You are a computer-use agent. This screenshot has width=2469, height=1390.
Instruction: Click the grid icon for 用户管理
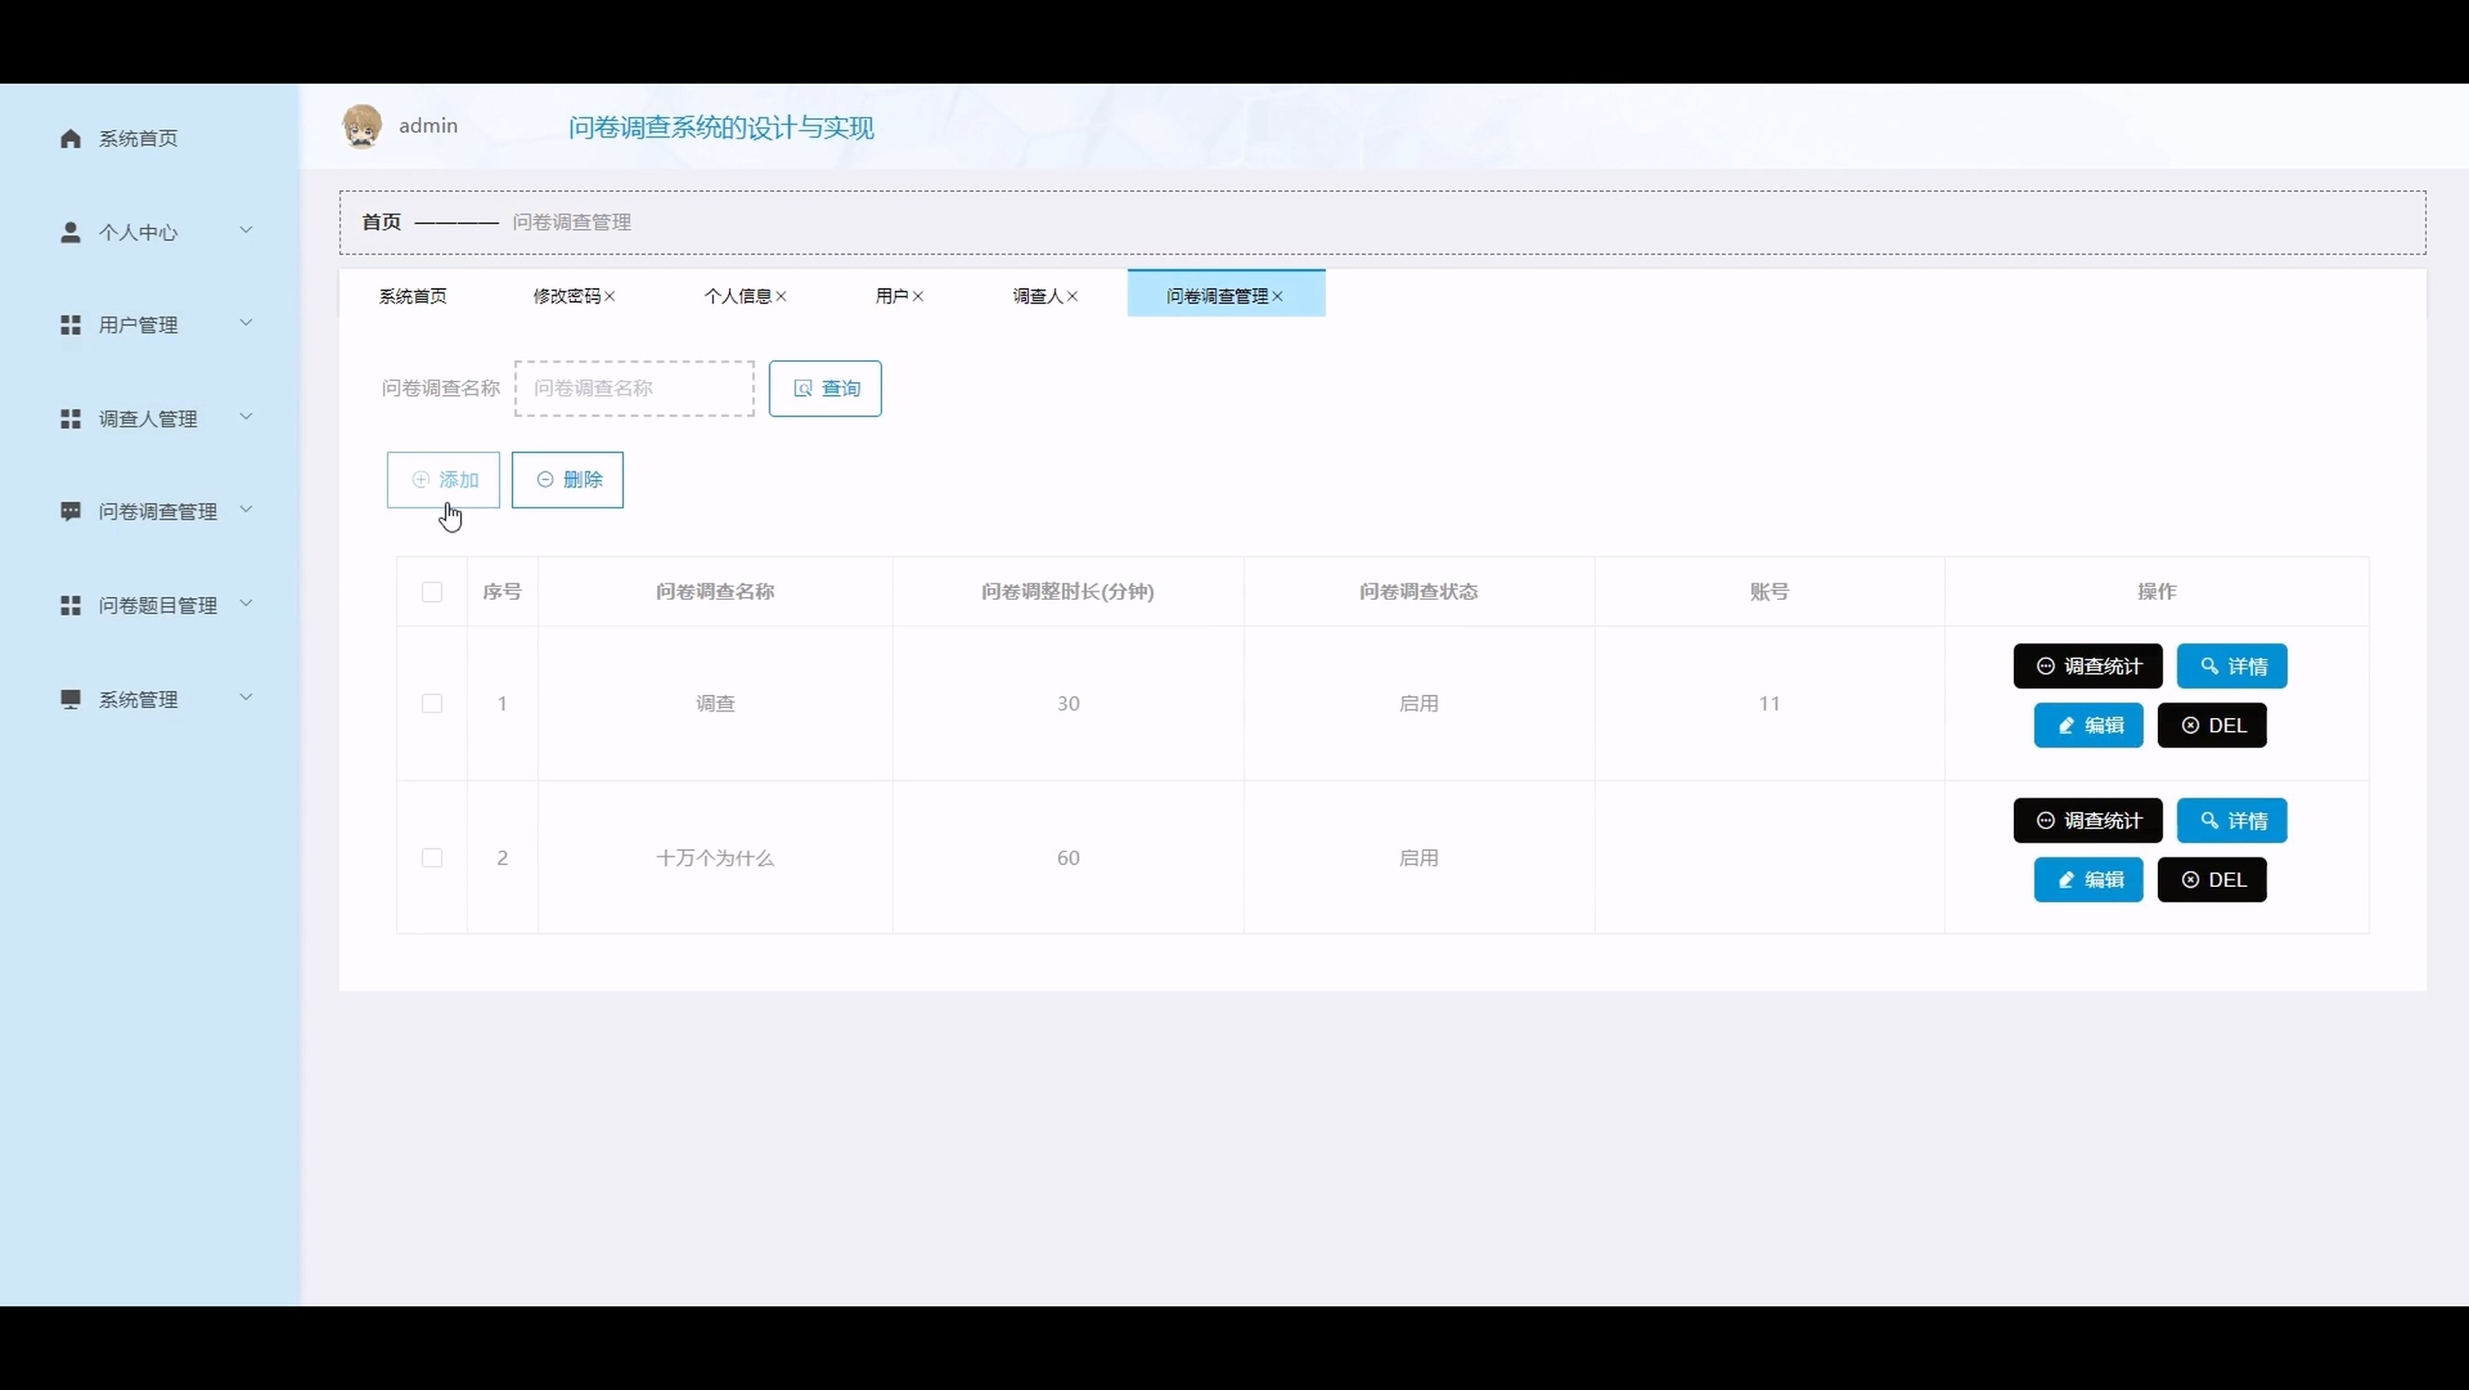coord(70,325)
